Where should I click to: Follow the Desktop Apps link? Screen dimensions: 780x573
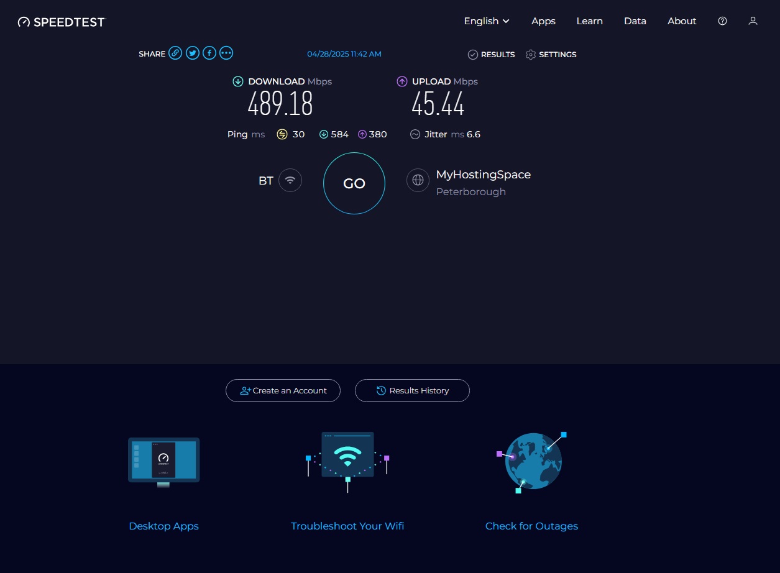point(163,526)
